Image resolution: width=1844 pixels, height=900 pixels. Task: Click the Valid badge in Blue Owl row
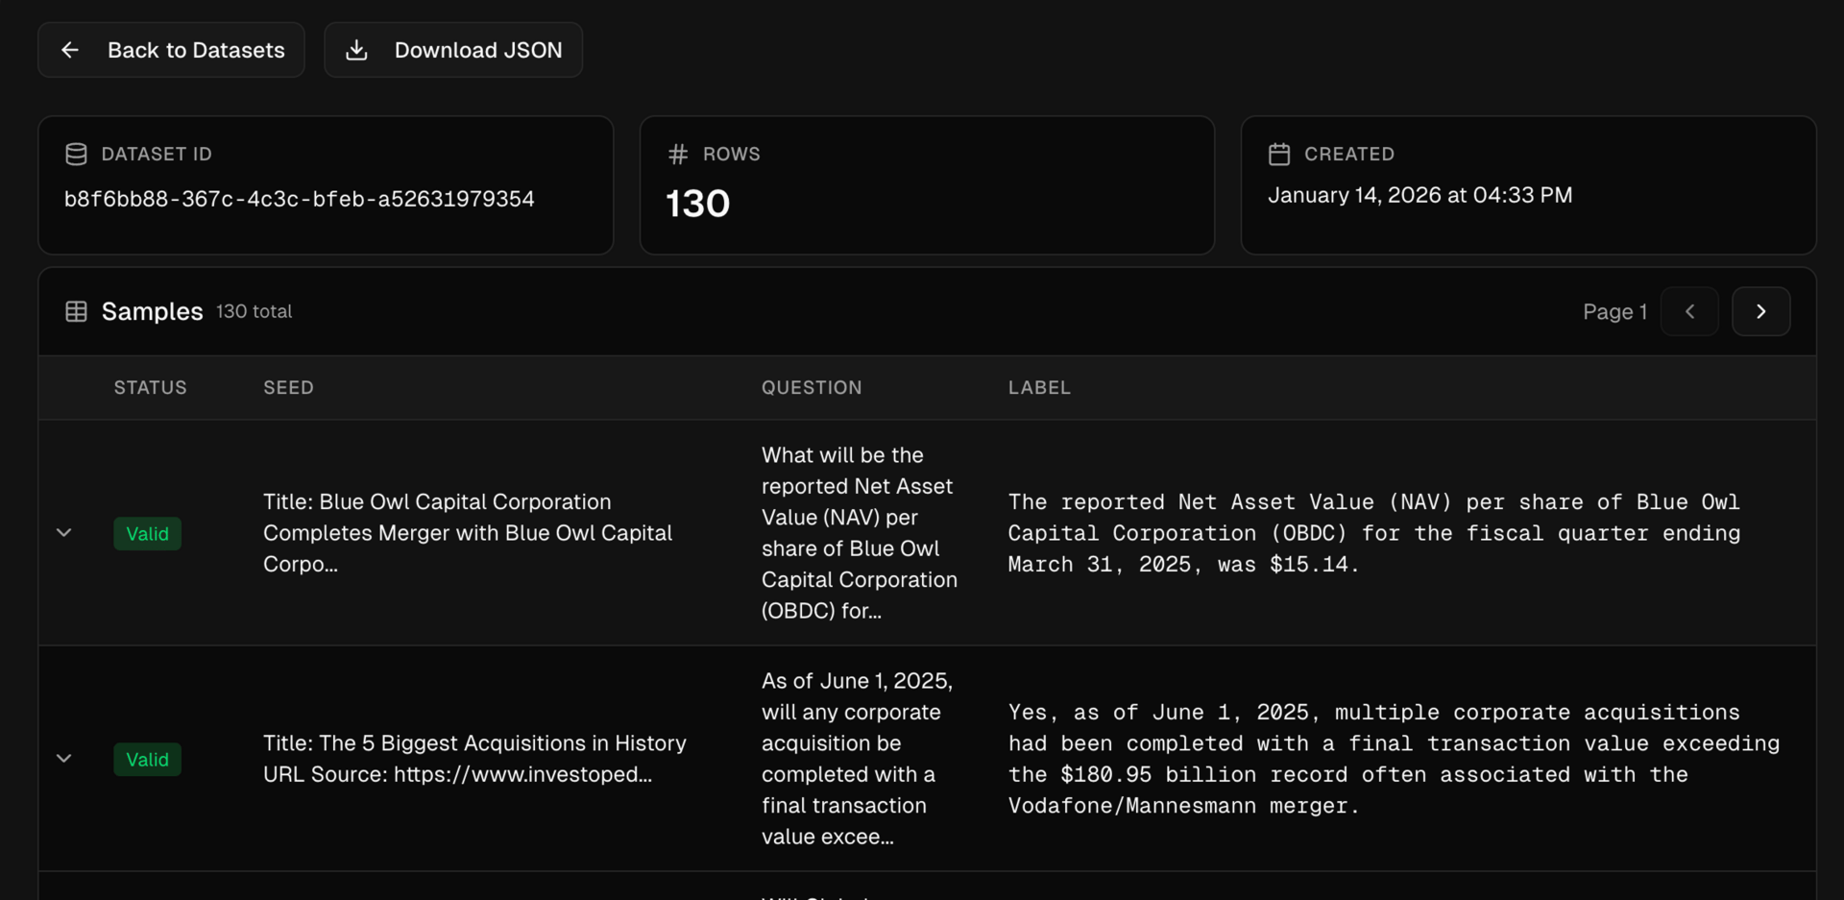(148, 534)
